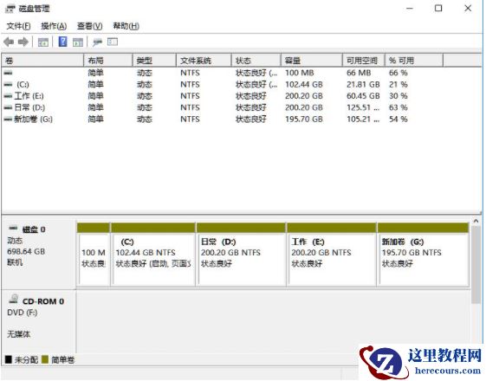This screenshot has height=381, width=486.
Task: Click the CD-ROM 0 drive icon
Action: tap(13, 299)
